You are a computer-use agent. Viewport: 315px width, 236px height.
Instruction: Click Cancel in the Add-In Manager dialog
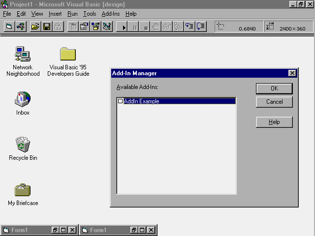[x=274, y=102]
